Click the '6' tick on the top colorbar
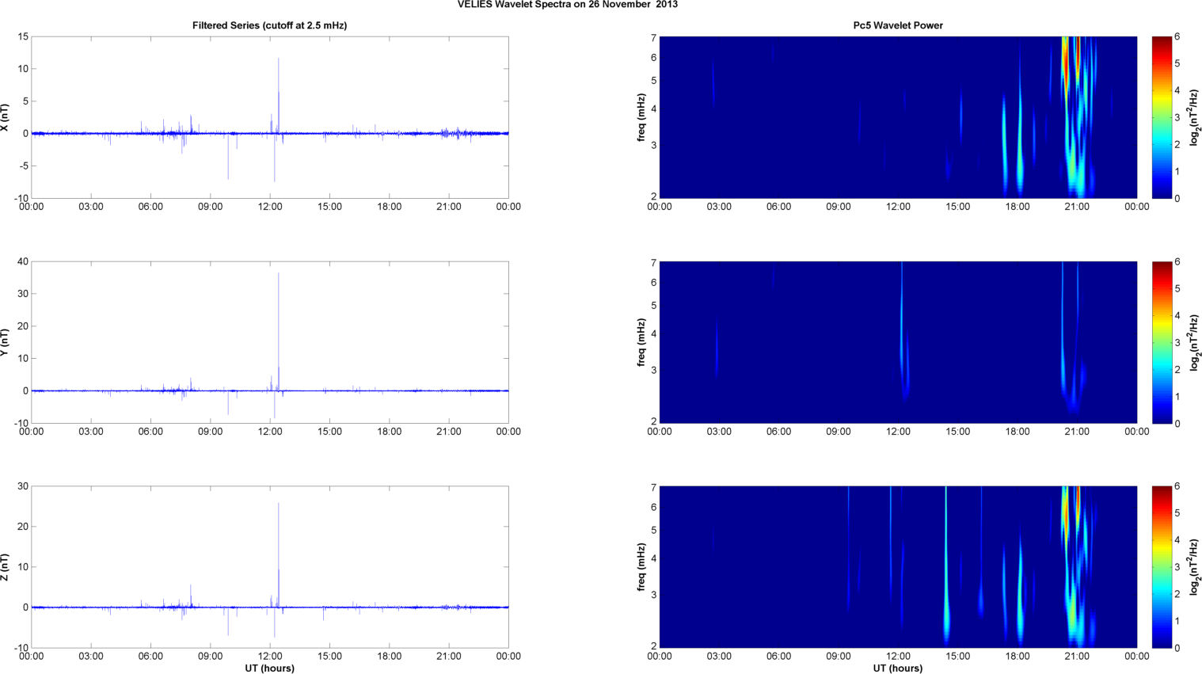Image resolution: width=1202 pixels, height=674 pixels. (1177, 37)
